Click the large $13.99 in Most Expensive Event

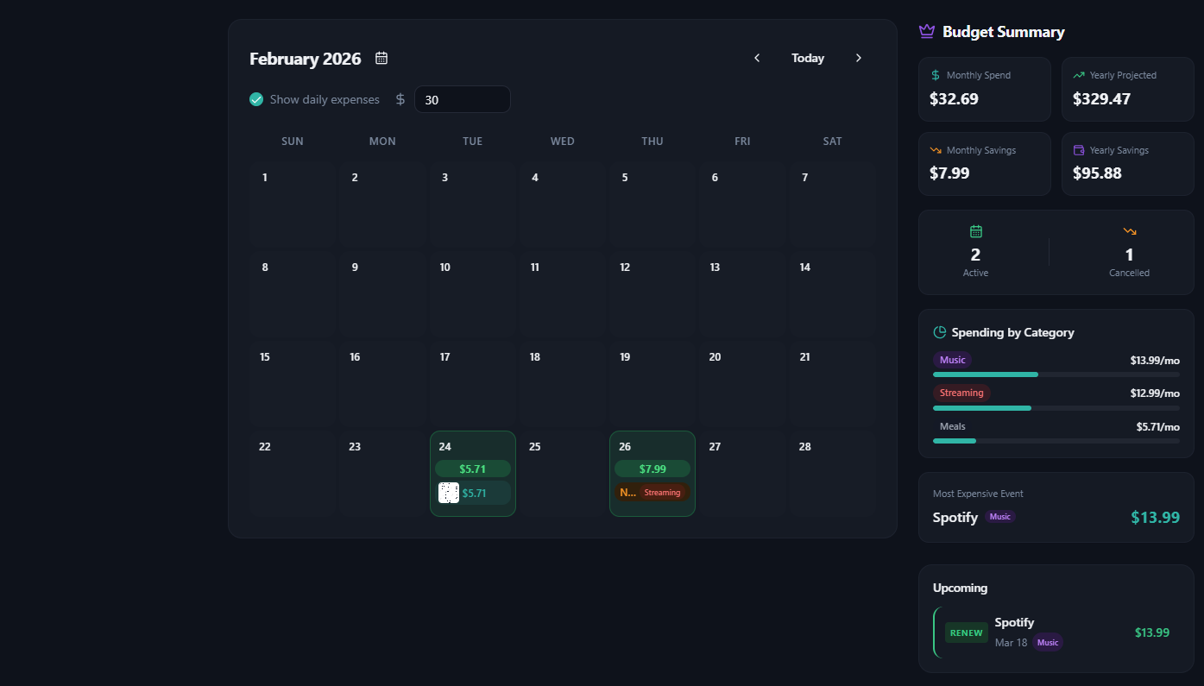click(x=1155, y=517)
